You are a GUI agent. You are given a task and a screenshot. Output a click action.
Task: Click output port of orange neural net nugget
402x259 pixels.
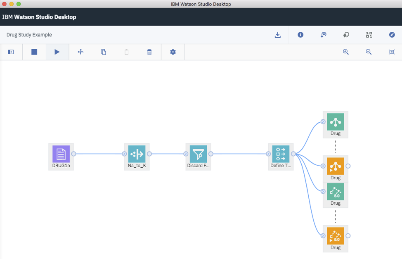point(348,166)
